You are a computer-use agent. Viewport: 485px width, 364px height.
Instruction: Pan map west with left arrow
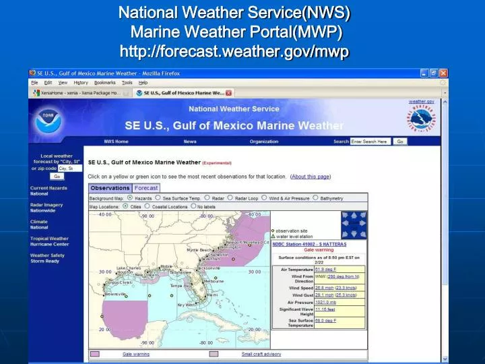pyautogui.click(x=345, y=224)
